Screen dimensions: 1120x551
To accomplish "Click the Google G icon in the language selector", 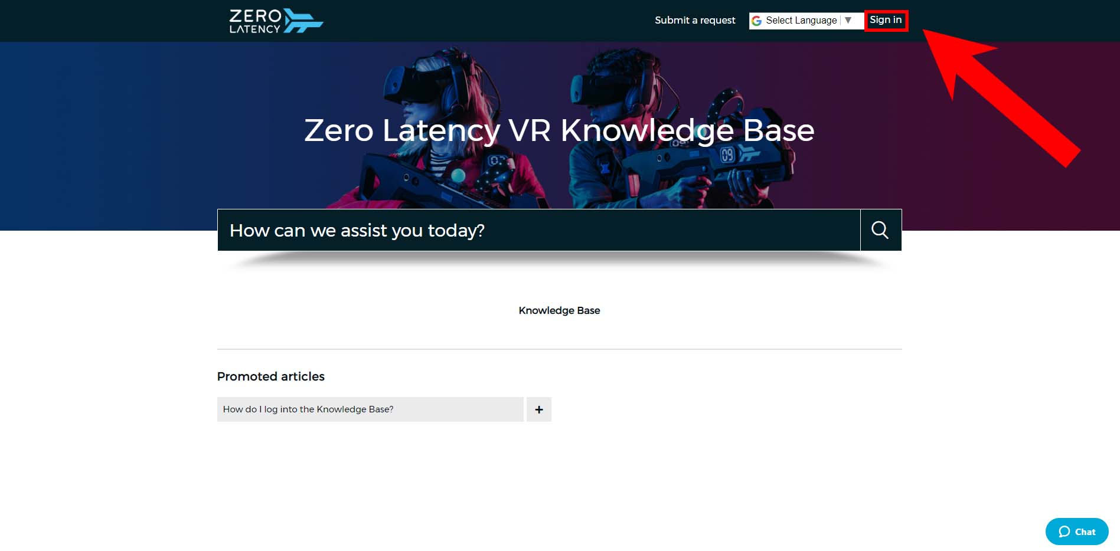I will [756, 21].
